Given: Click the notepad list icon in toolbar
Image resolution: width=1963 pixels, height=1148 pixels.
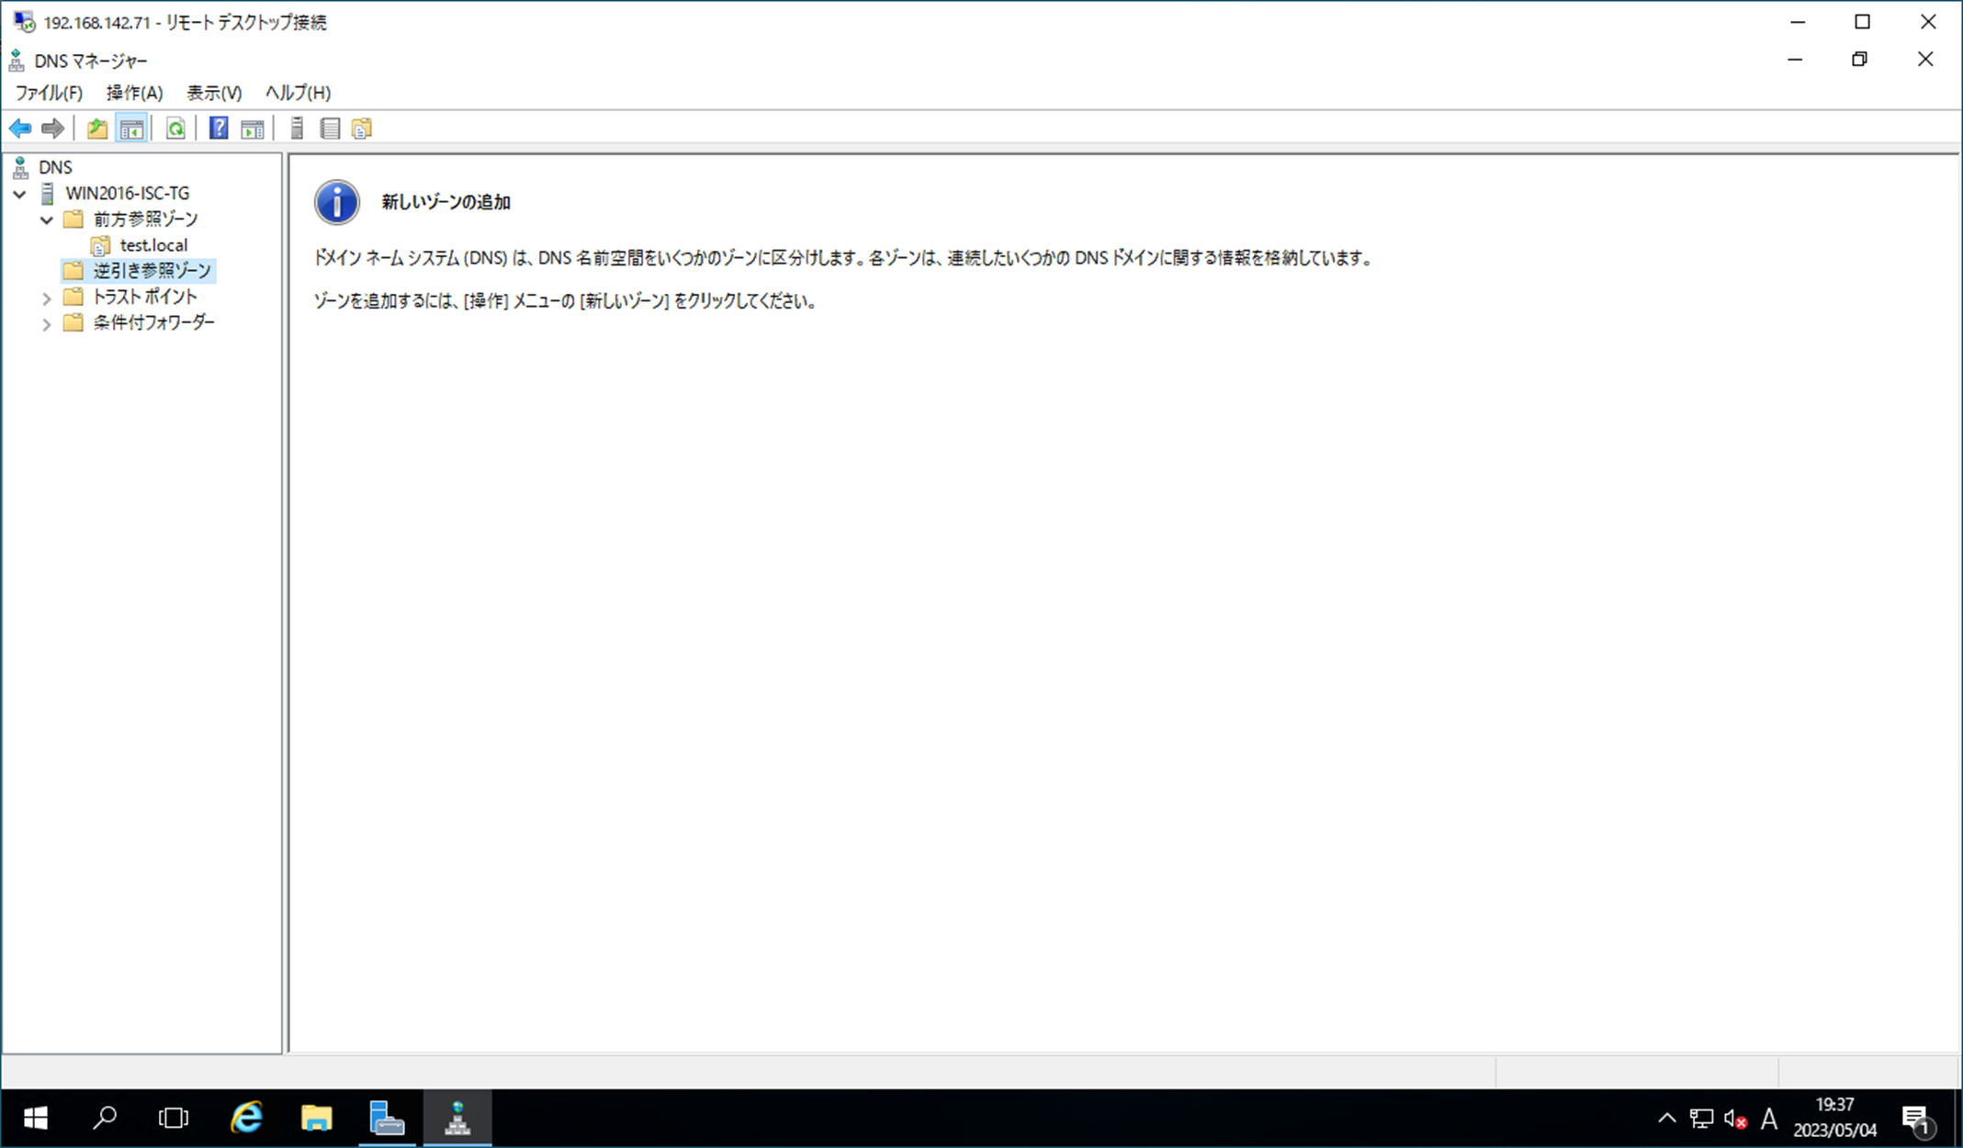Looking at the screenshot, I should point(330,129).
